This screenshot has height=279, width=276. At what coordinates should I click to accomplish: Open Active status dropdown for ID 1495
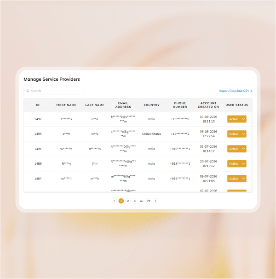(x=237, y=134)
